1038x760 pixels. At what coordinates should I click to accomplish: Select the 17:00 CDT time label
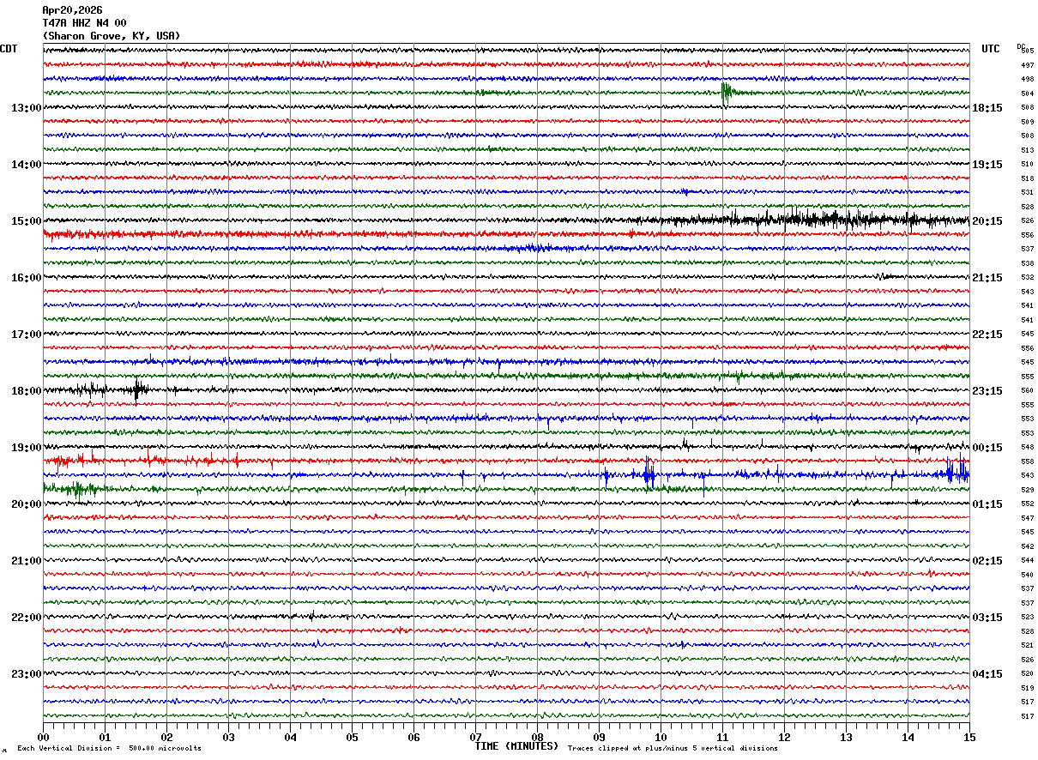[27, 335]
